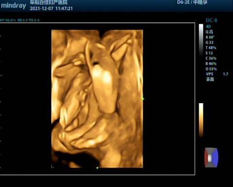Image resolution: width=233 pixels, height=187 pixels.
Task: Click the 'O 55%' opacity parameter
Action: [x=211, y=69]
